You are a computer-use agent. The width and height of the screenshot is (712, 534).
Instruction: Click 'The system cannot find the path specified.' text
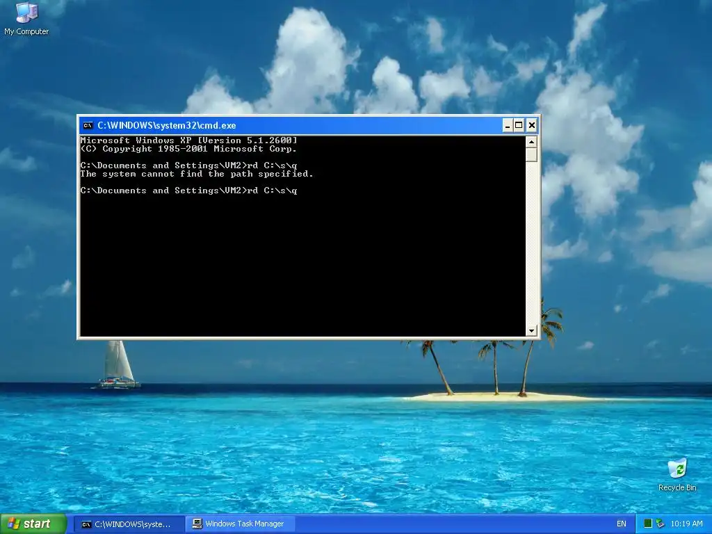197,174
